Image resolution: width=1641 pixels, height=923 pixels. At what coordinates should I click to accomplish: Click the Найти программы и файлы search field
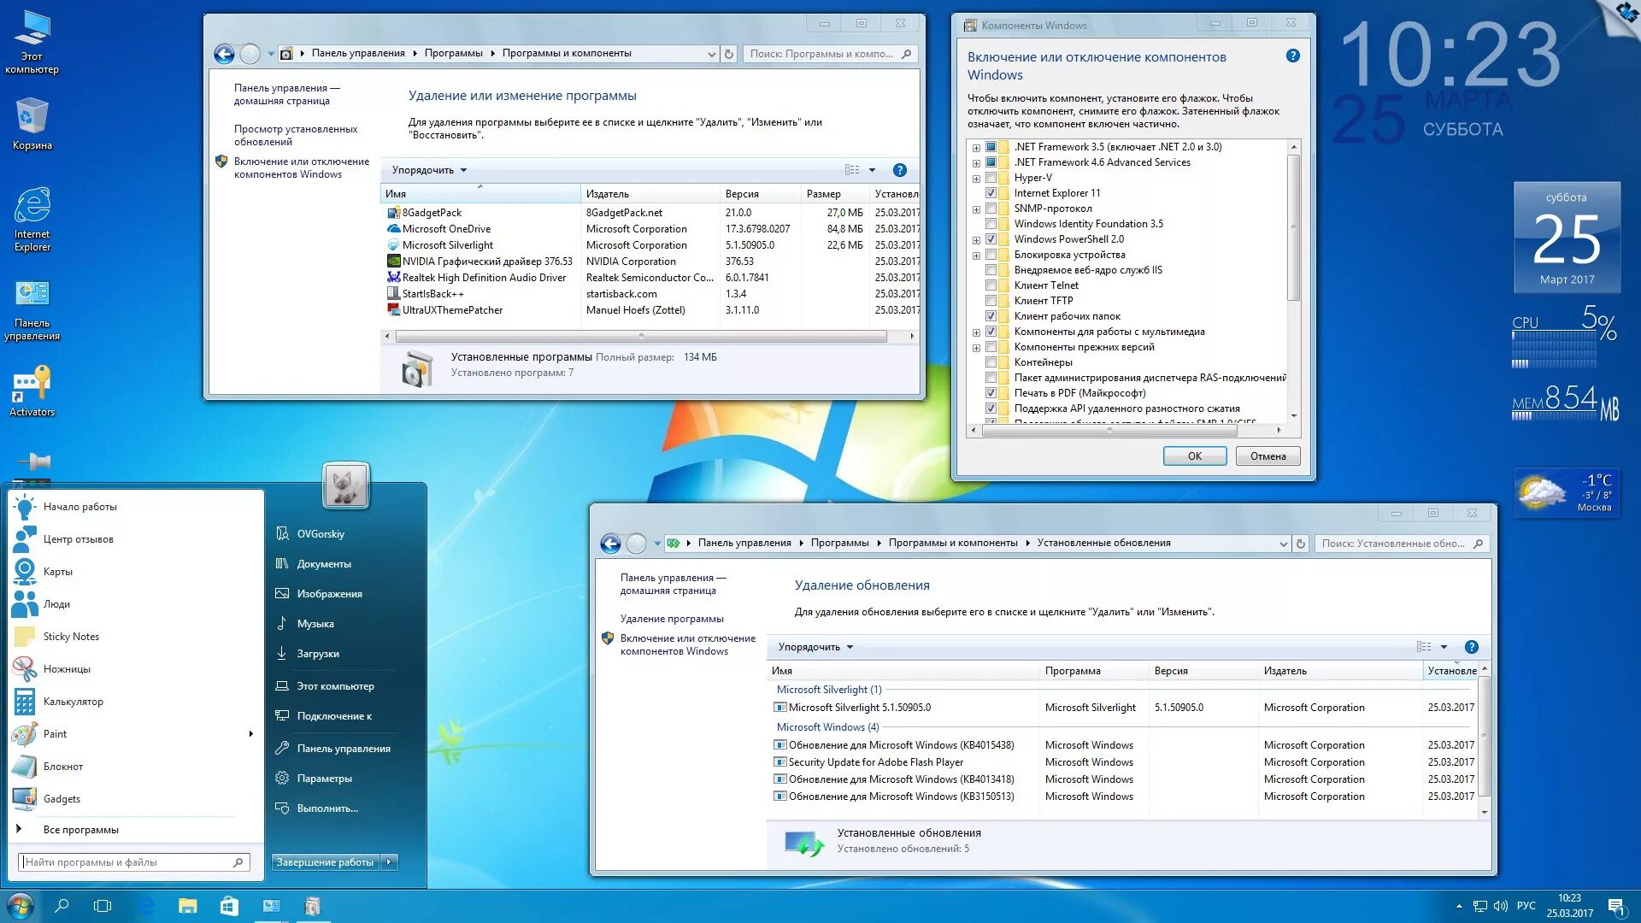pos(128,862)
